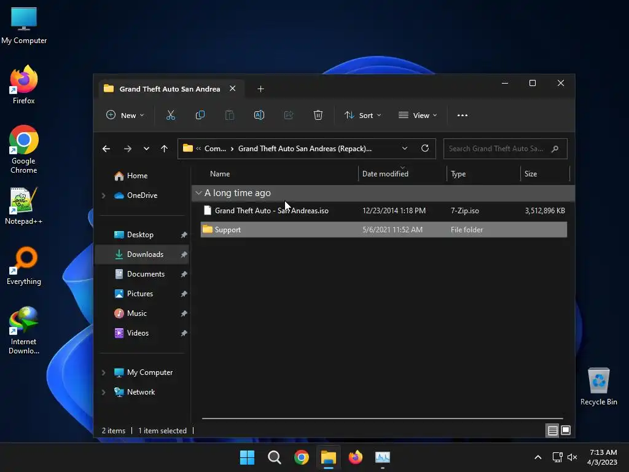Image resolution: width=629 pixels, height=472 pixels.
Task: Click the muted volume tray icon
Action: click(572, 457)
